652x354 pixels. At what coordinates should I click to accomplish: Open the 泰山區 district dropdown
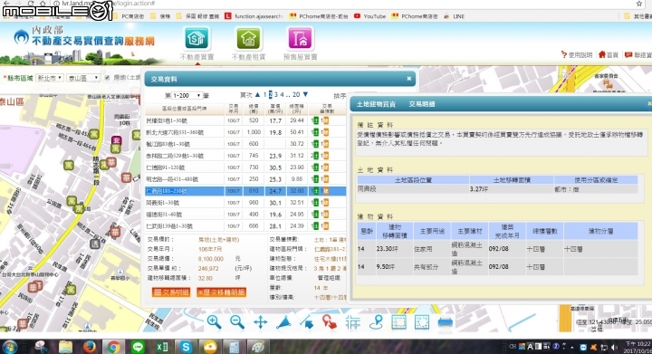pos(83,78)
